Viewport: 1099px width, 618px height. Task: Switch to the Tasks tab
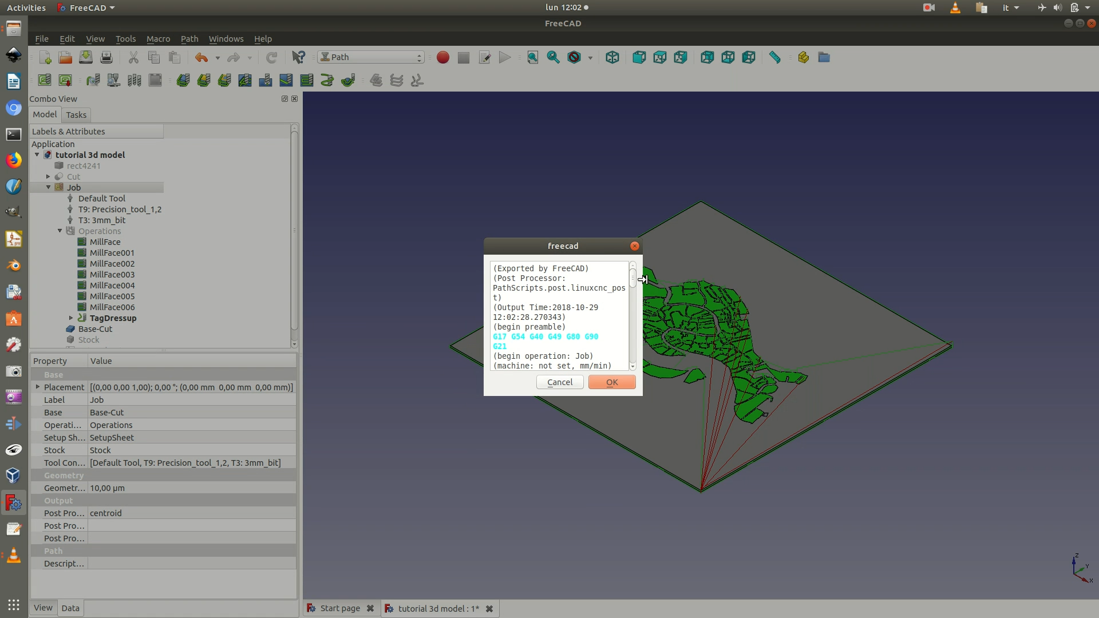coord(76,115)
